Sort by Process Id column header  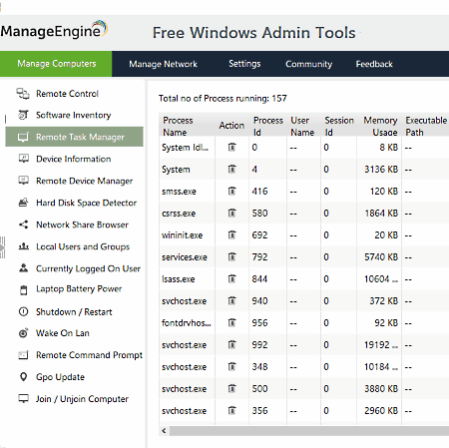coord(268,126)
